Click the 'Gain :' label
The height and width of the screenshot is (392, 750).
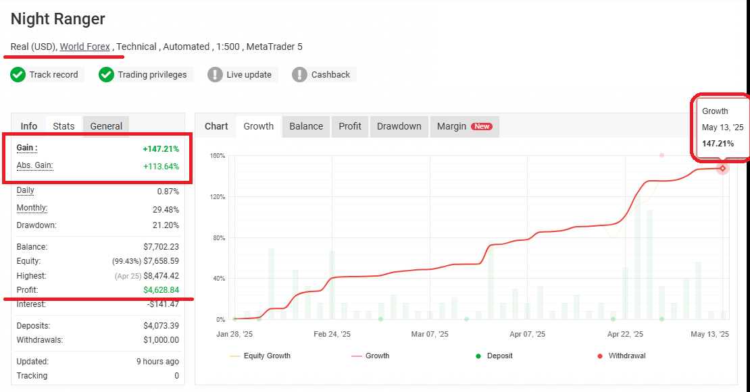27,148
